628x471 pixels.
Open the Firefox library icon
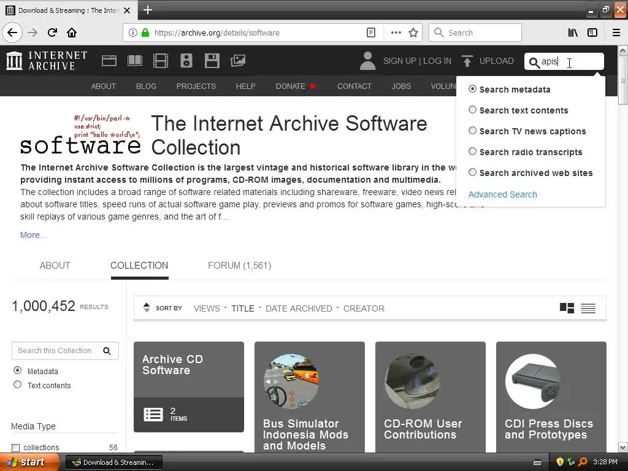(x=573, y=33)
